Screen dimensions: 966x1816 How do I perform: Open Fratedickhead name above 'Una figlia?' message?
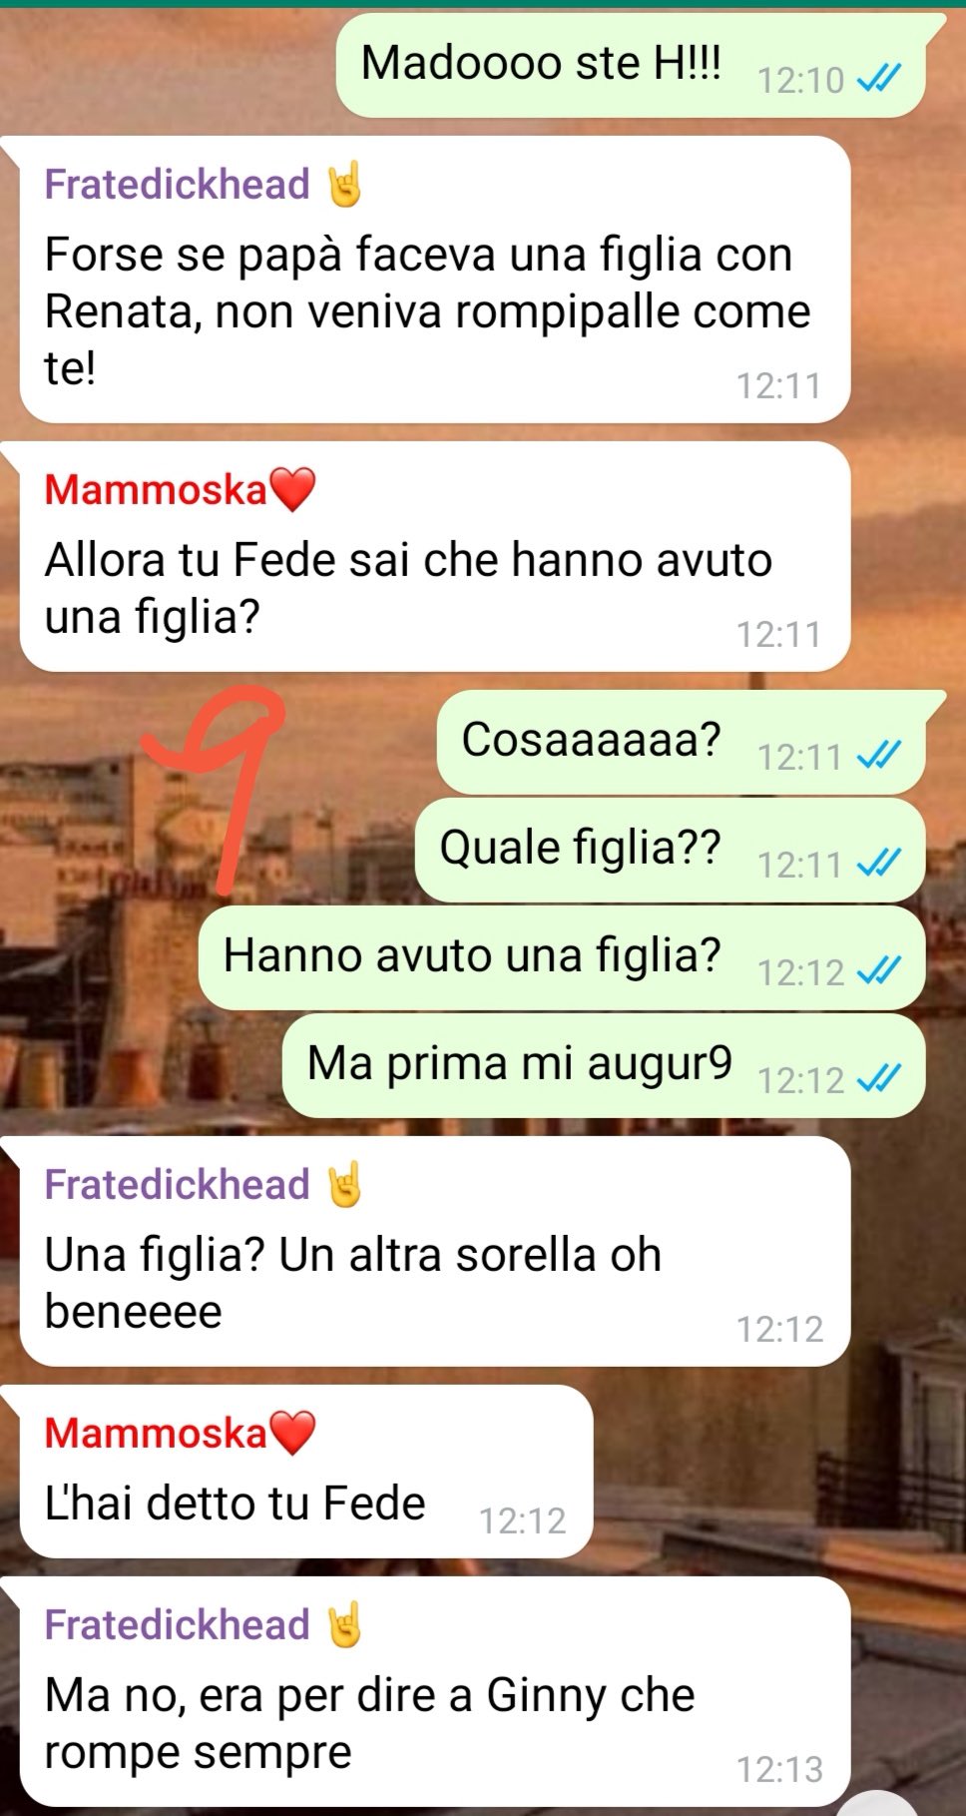177,1185
